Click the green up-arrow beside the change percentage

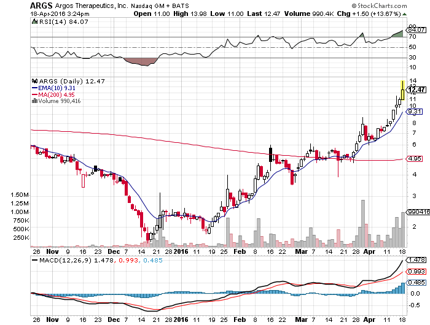click(x=404, y=14)
